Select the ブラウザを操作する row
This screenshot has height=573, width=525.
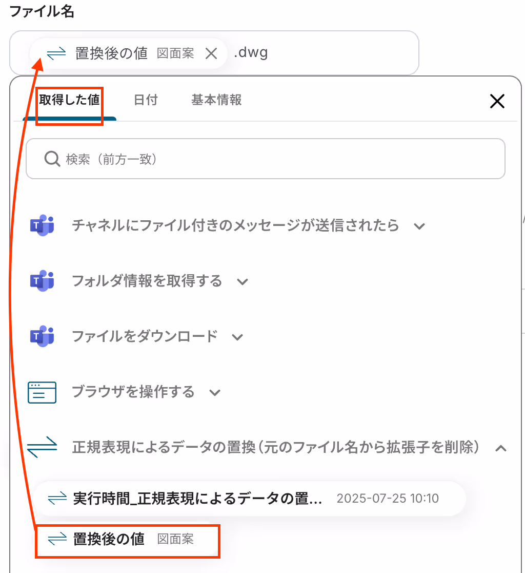(x=133, y=392)
